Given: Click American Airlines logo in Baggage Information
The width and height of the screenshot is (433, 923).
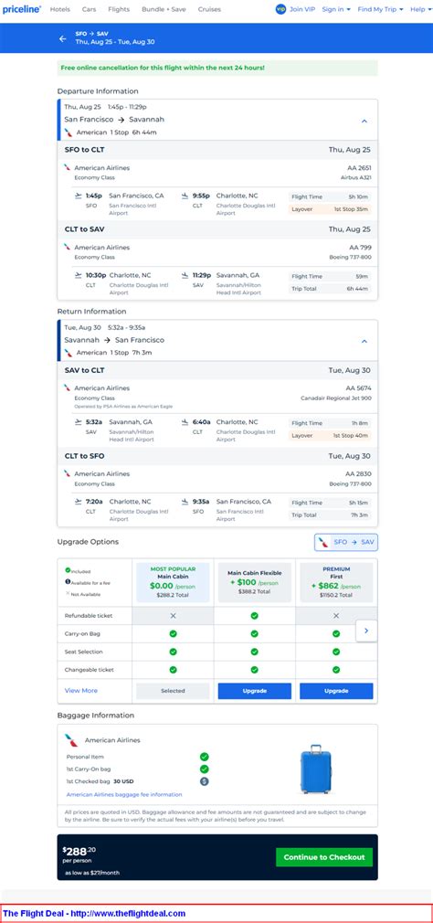Looking at the screenshot, I should click(71, 740).
